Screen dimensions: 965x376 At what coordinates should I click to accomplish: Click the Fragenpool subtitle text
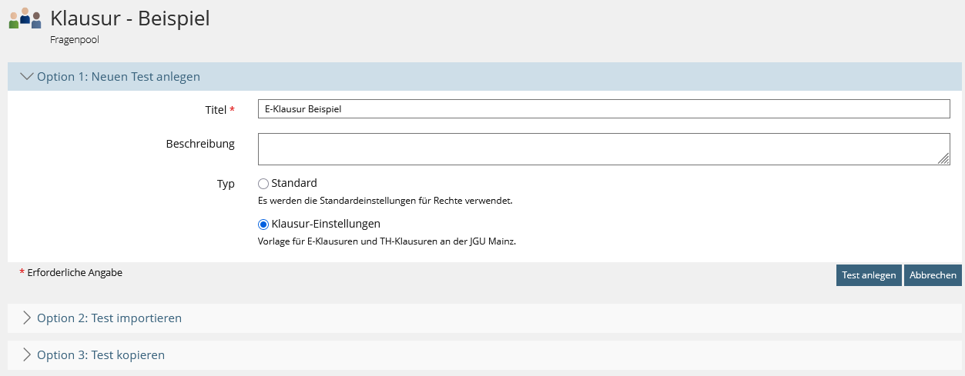pyautogui.click(x=75, y=40)
